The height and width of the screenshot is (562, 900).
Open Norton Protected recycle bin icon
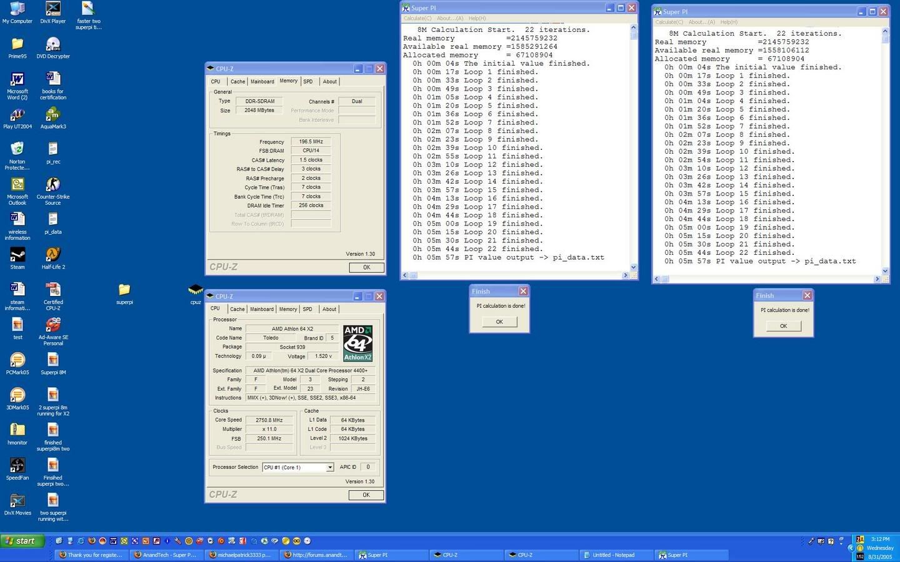17,156
